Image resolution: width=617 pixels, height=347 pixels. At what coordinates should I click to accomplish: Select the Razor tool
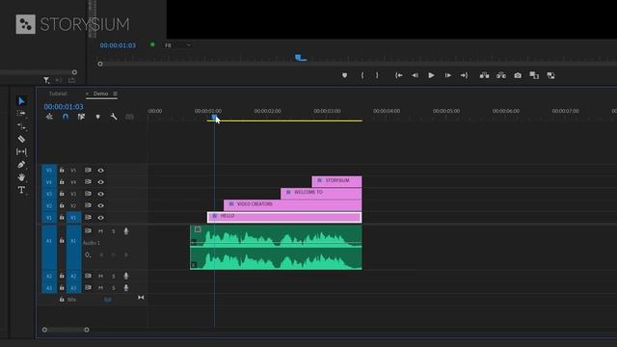coord(21,139)
